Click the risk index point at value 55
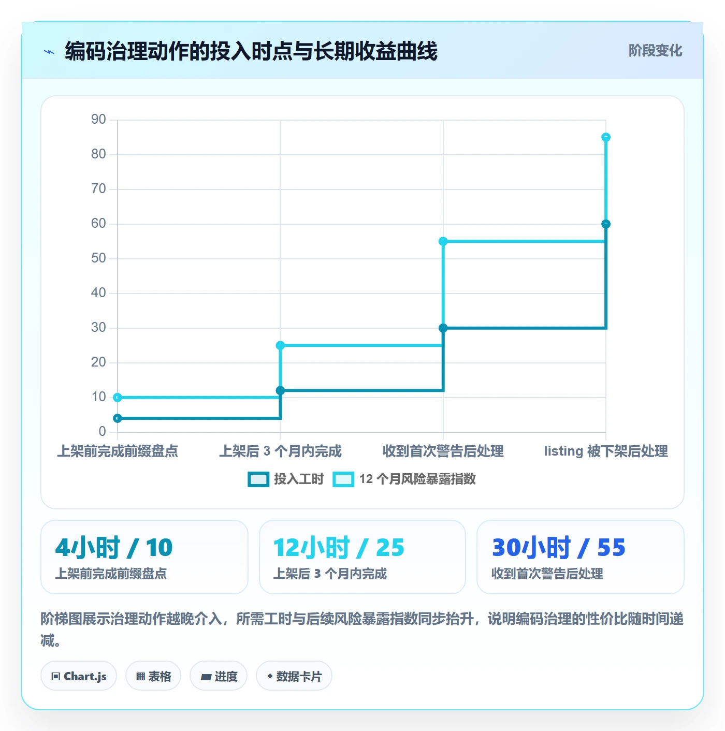Screen dimensions: 725x731 (x=443, y=241)
